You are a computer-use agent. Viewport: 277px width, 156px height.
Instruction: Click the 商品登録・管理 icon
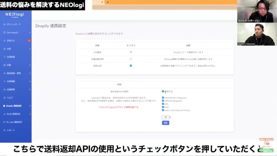coord(4,73)
